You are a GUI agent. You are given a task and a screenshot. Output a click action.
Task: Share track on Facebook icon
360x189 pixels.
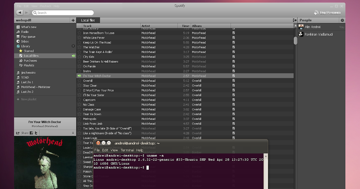[31, 133]
